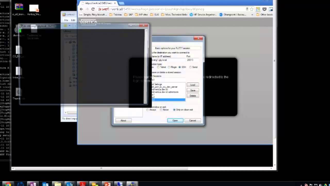Open File menu in background window
Image resolution: width=330 pixels, height=186 pixels.
(x=66, y=20)
